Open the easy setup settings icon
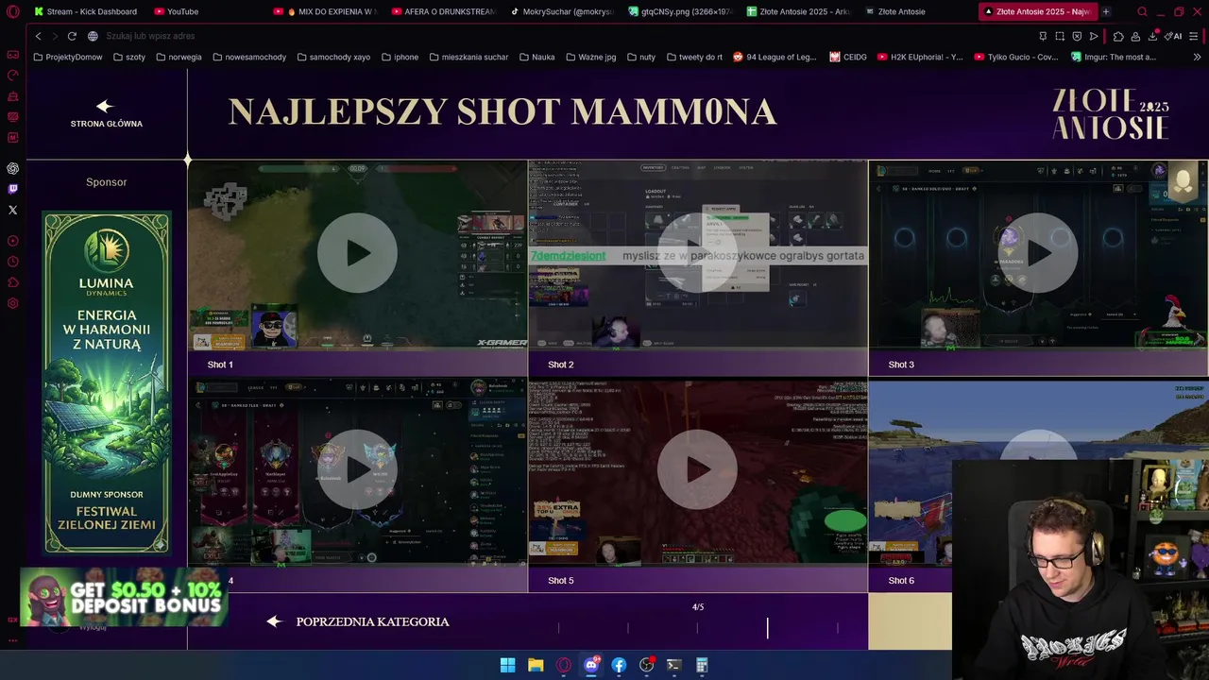 pos(1194,36)
